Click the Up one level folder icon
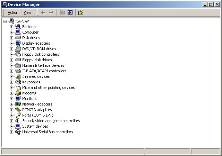 pos(62,12)
